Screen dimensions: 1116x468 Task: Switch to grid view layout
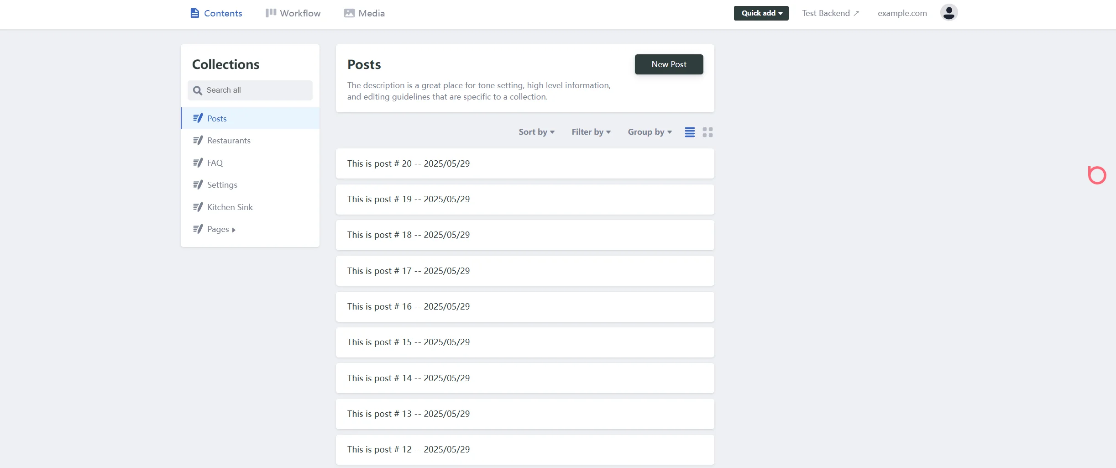tap(707, 132)
